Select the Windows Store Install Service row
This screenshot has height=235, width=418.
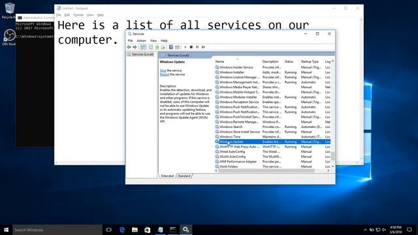pos(273,132)
